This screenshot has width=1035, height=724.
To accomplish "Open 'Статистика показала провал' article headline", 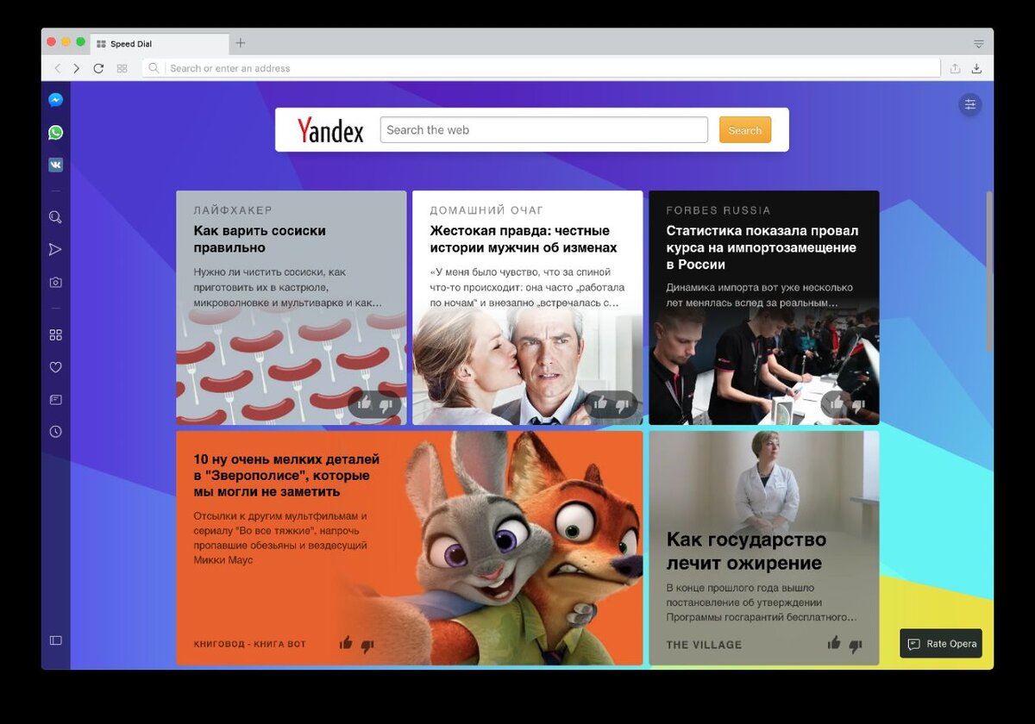I will point(762,247).
